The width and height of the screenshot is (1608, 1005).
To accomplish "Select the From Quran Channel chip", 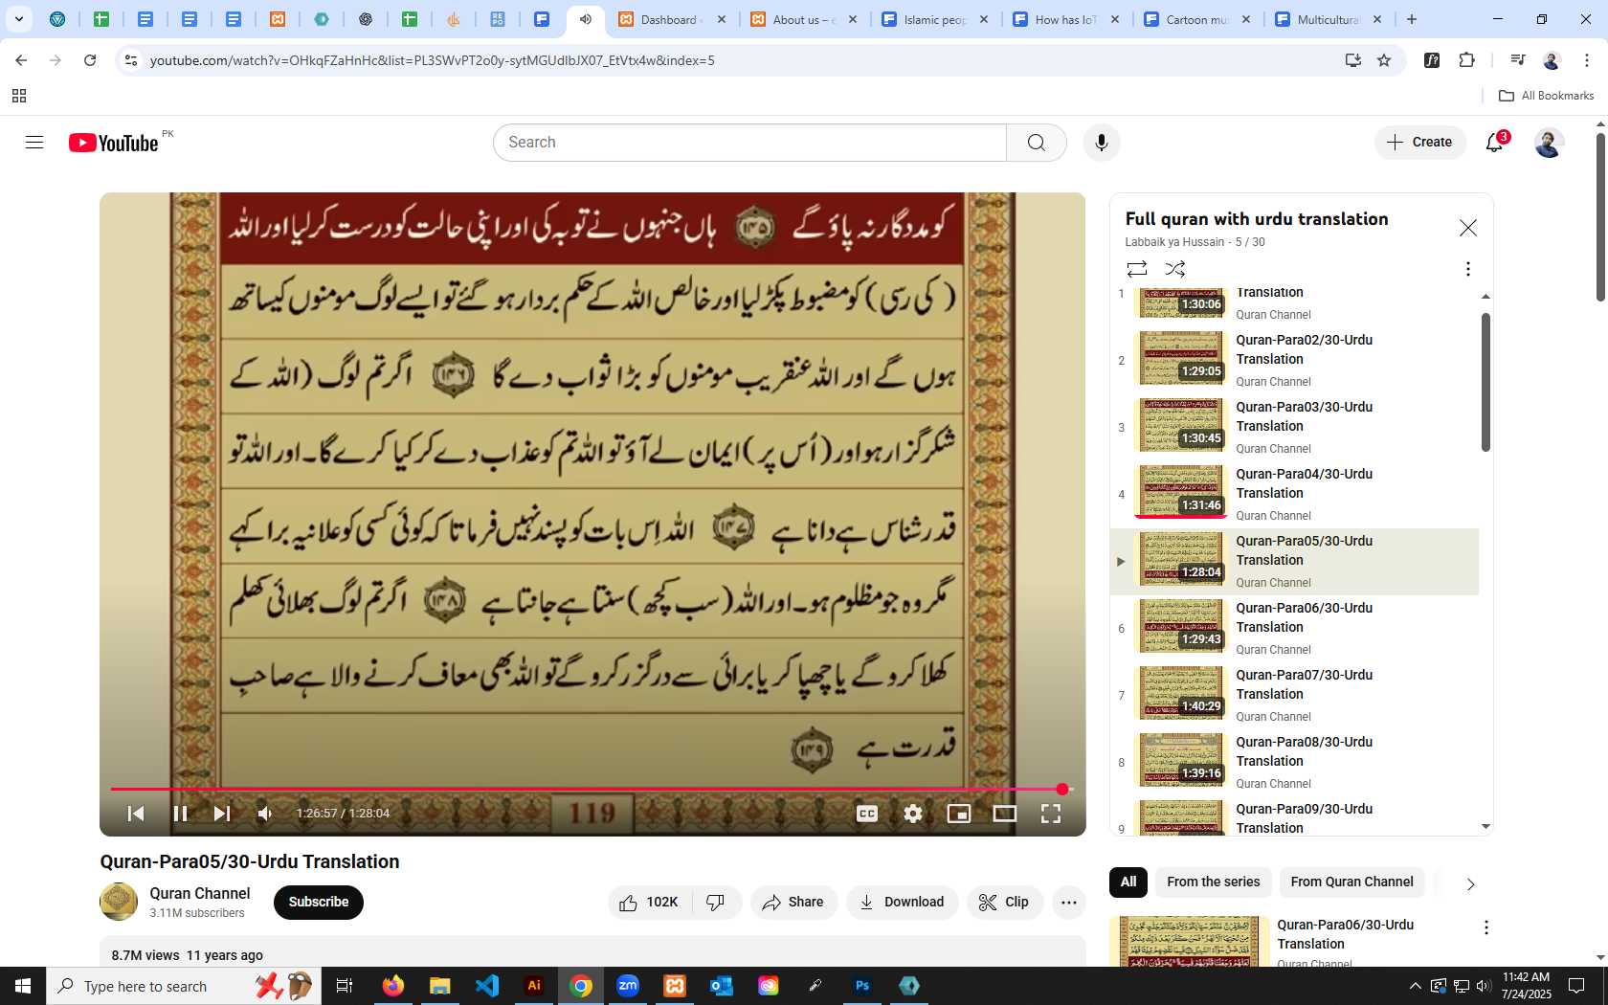I will [1351, 882].
